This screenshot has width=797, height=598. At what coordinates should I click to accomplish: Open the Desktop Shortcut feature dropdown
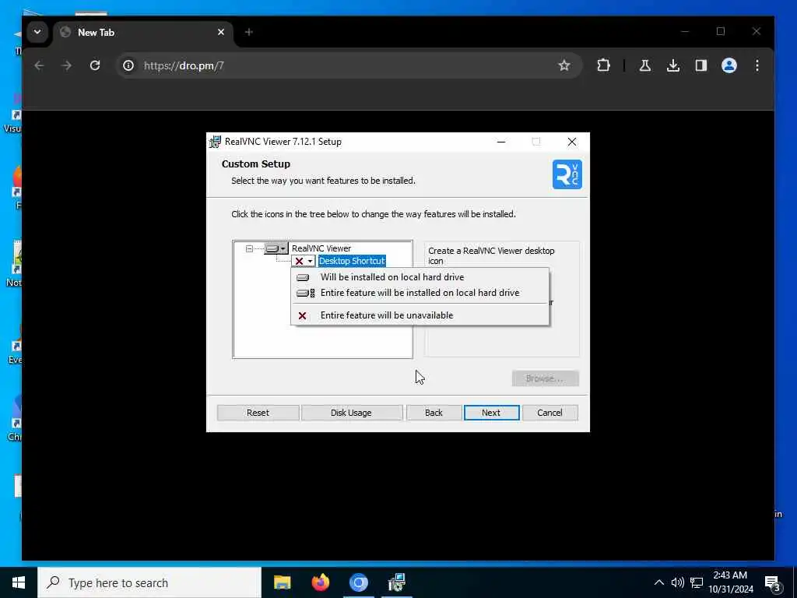pos(304,261)
